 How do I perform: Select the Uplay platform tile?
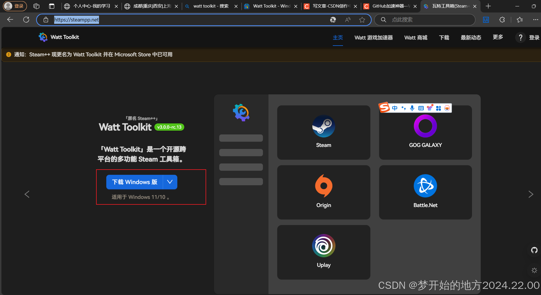pos(323,252)
